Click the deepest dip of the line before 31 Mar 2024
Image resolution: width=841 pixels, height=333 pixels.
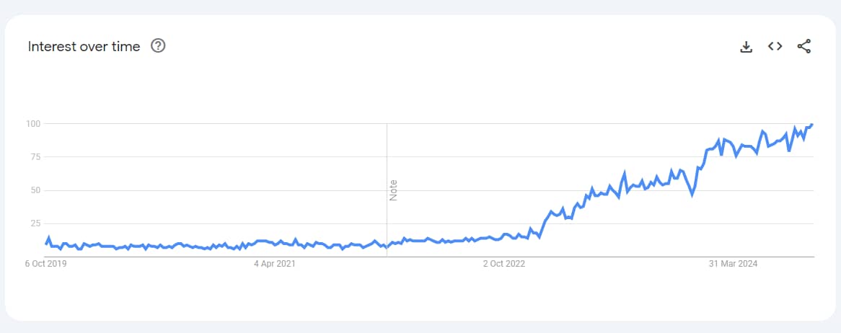[x=692, y=195]
